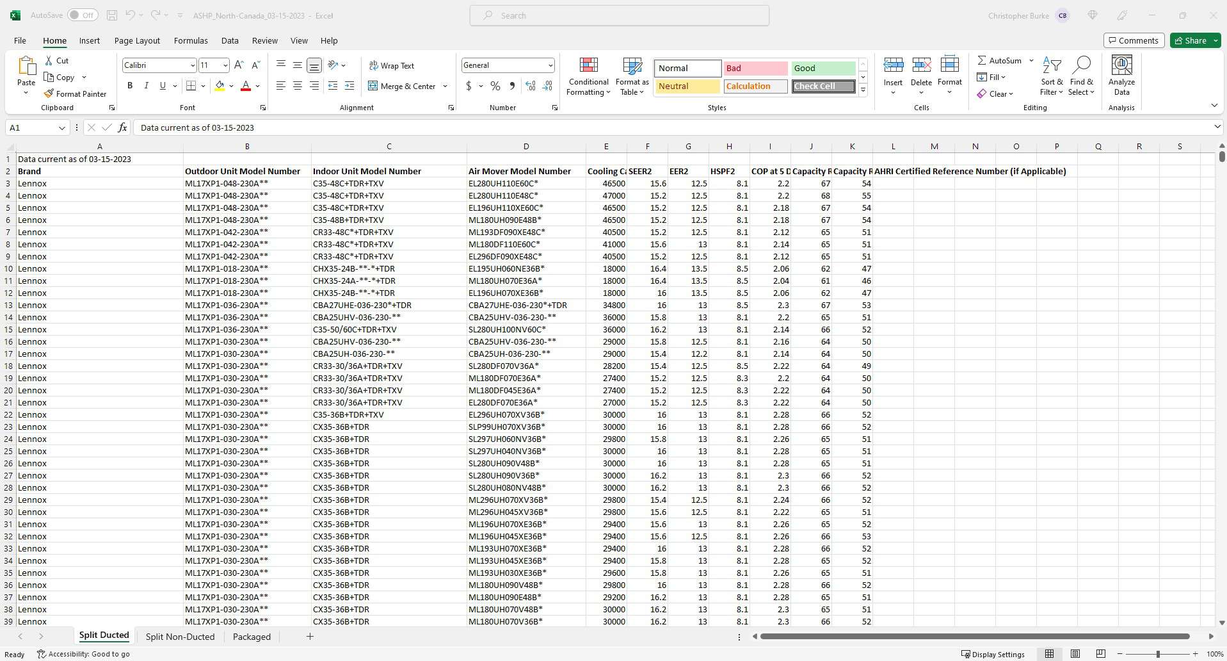1227x661 pixels.
Task: Apply Percent Style format
Action: tap(495, 86)
